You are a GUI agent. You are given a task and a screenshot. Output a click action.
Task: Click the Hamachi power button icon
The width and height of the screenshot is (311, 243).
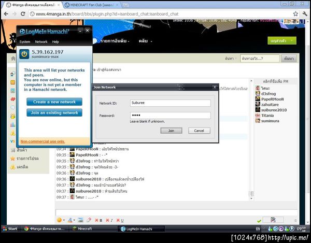point(24,54)
